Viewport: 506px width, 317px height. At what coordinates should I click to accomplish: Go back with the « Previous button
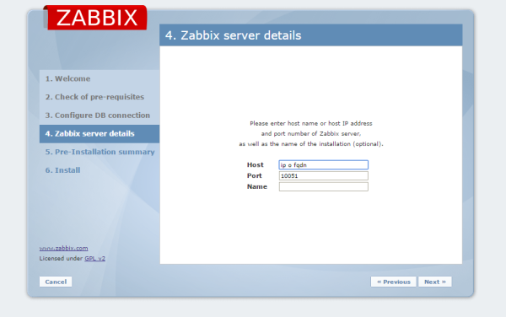[393, 282]
